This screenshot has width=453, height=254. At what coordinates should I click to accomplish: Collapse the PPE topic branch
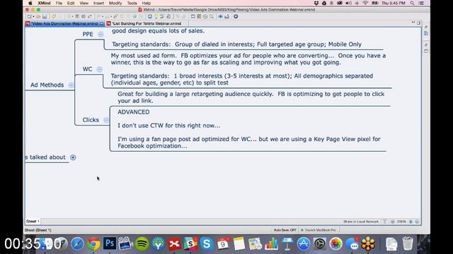tap(101, 35)
